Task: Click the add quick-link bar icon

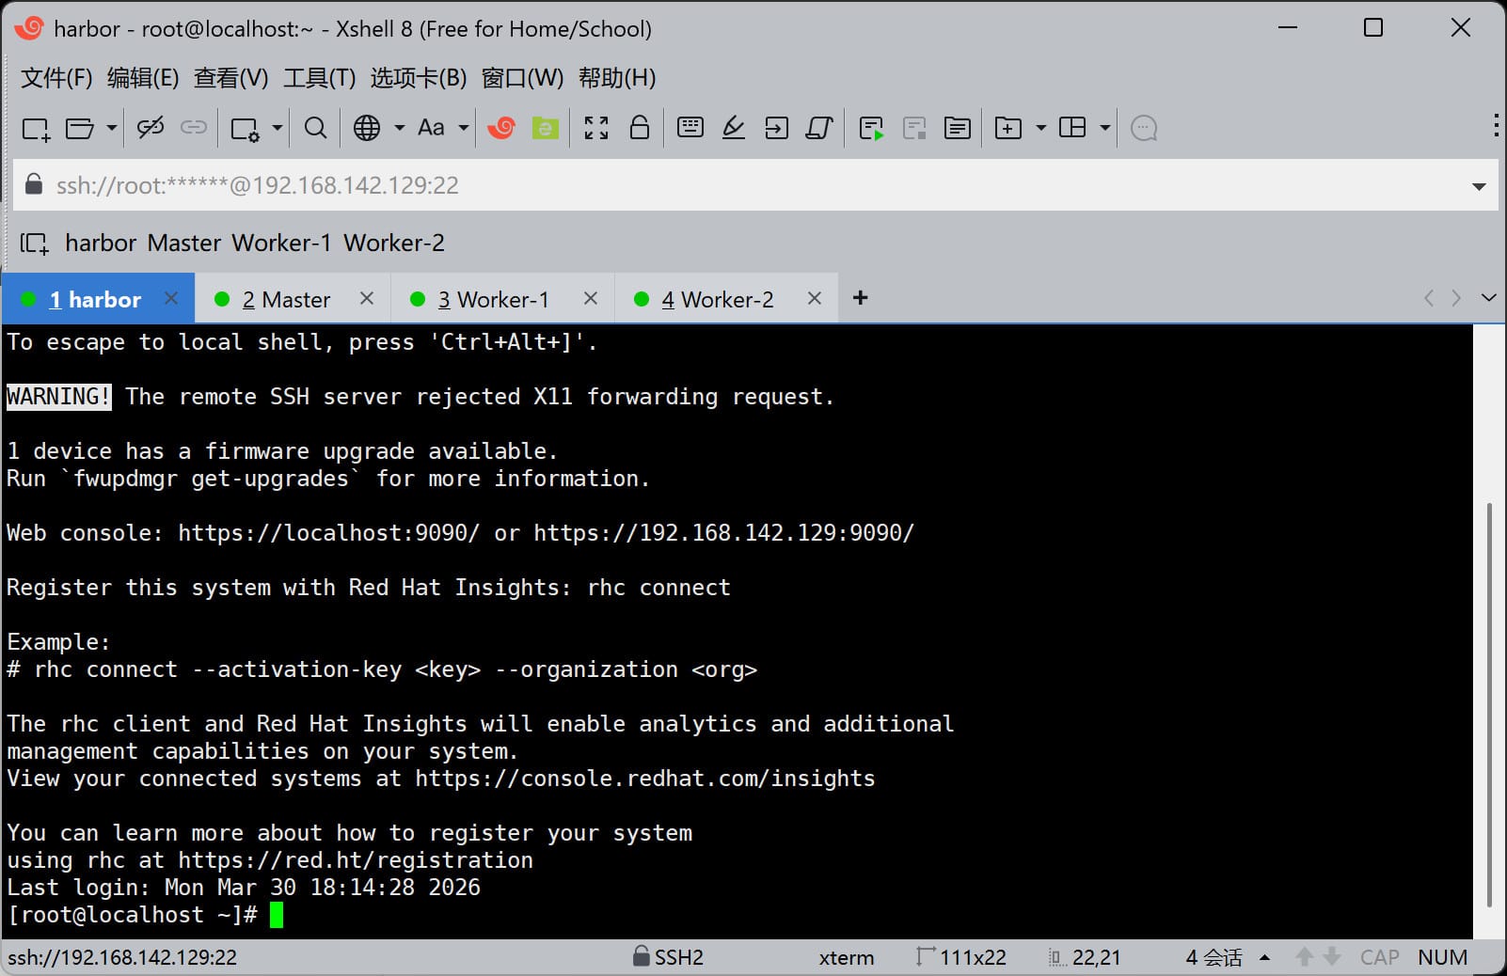Action: point(35,244)
